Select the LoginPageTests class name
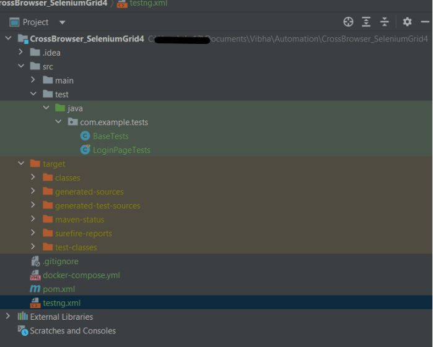 [121, 150]
